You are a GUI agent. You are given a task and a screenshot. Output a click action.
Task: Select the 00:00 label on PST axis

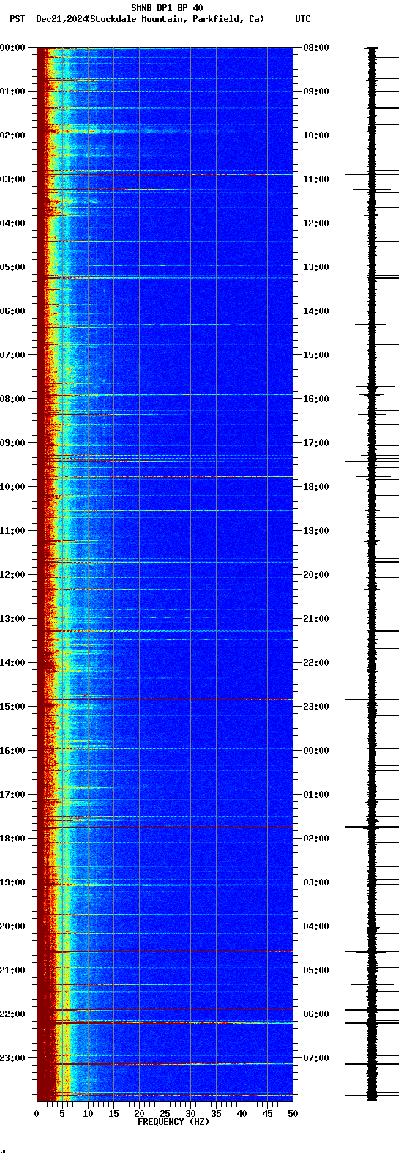(x=12, y=48)
